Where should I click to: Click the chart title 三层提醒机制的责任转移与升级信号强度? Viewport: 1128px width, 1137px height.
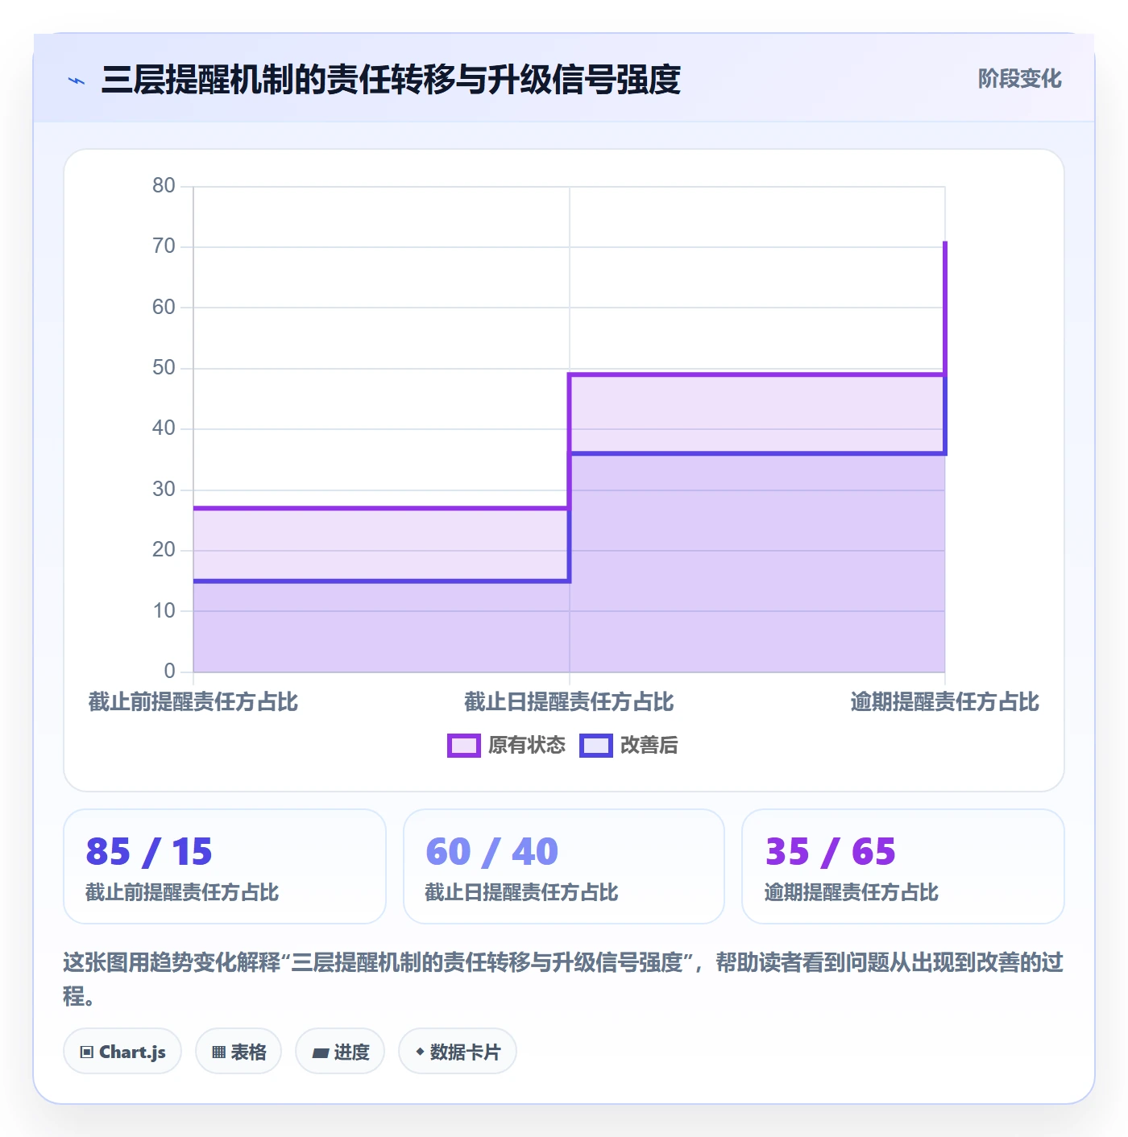(391, 80)
